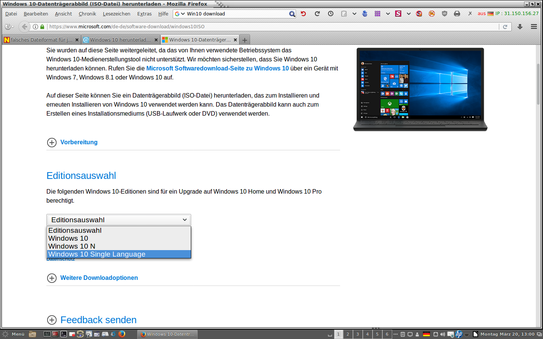
Task: Open the downloads arrow icon
Action: [520, 27]
